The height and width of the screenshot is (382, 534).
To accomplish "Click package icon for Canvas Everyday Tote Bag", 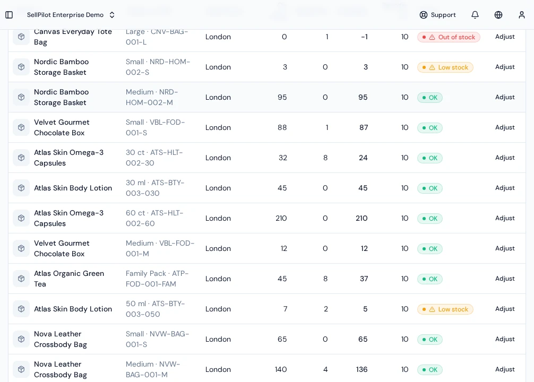I will pos(21,37).
